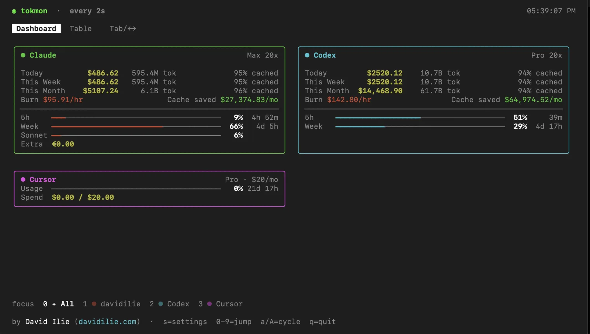Click the star icon before All
Viewport: 590px width, 334px height.
click(54, 304)
